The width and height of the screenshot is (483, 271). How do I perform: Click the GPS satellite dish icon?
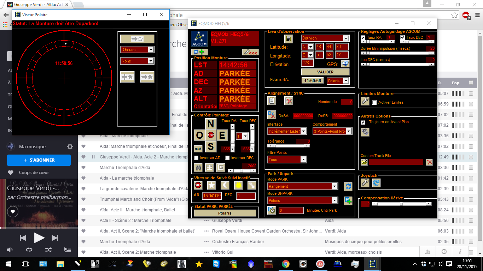345,64
